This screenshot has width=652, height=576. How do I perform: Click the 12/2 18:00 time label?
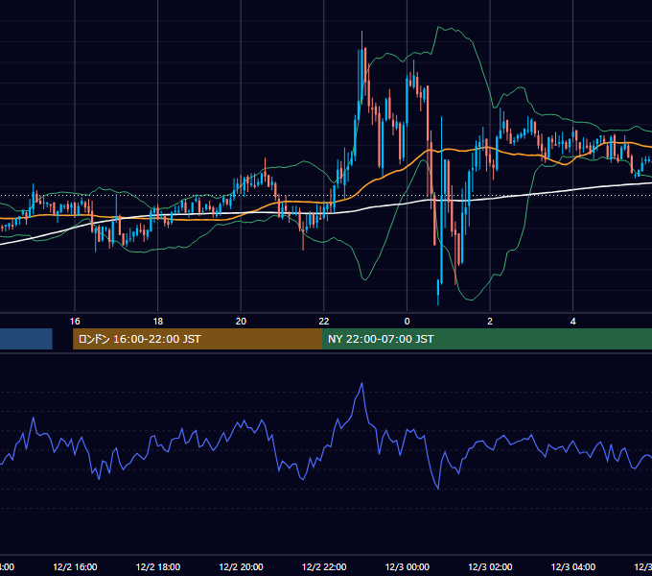click(158, 566)
